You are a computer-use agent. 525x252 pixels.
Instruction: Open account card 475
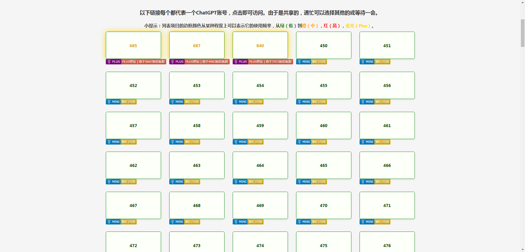tap(324, 242)
